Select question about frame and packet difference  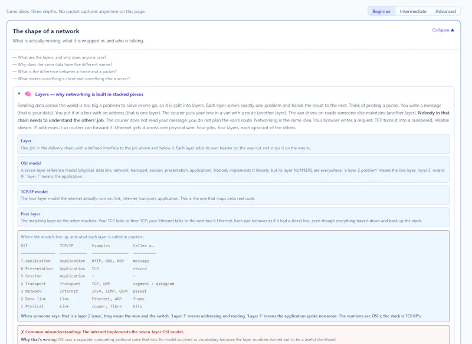[64, 71]
